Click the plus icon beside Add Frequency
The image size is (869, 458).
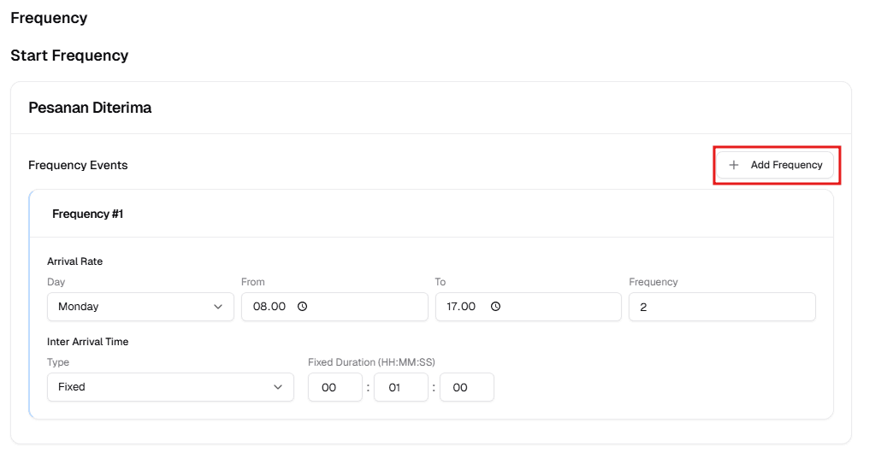point(734,165)
